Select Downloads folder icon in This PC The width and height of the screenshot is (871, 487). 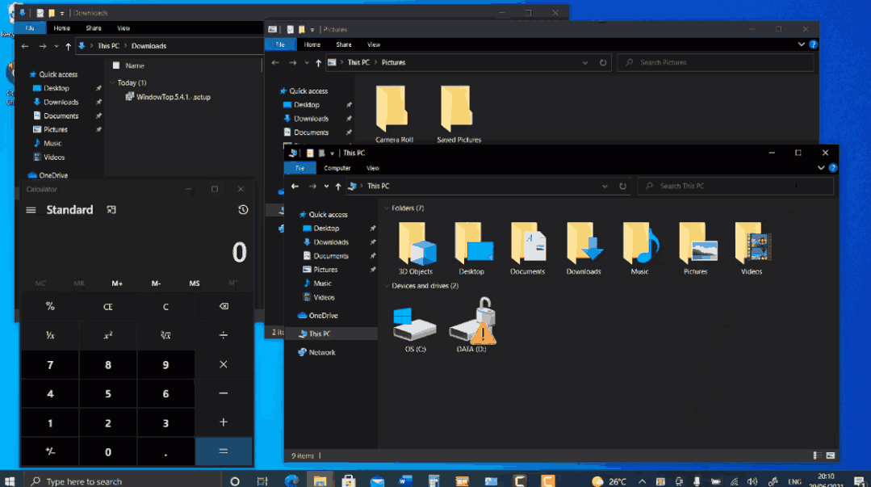point(584,249)
